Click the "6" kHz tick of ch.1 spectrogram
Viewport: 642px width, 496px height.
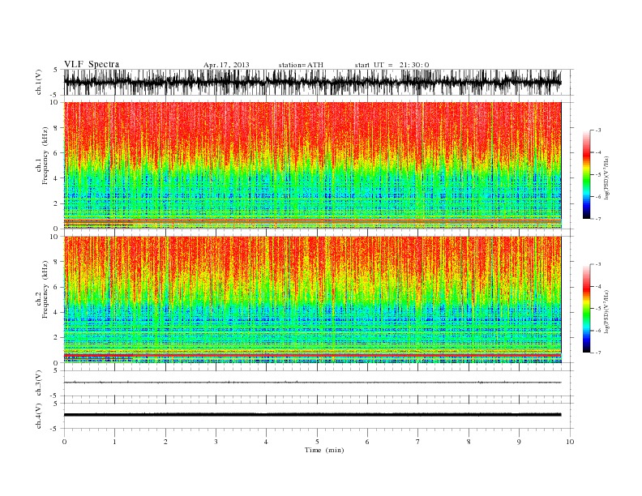[57, 153]
